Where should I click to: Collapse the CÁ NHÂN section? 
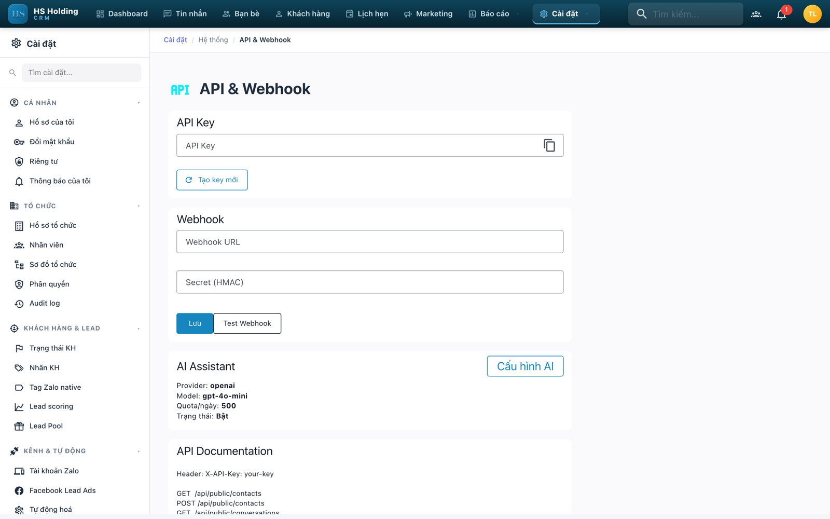139,103
